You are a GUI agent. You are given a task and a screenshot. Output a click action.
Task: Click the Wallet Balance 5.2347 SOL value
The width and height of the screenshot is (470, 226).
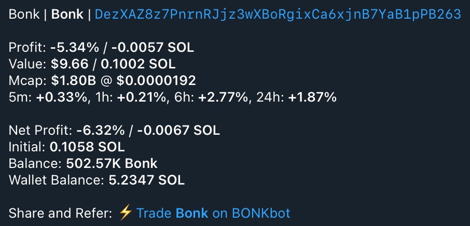(x=146, y=180)
